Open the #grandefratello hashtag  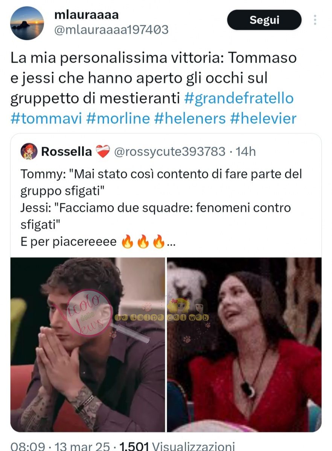pos(239,98)
